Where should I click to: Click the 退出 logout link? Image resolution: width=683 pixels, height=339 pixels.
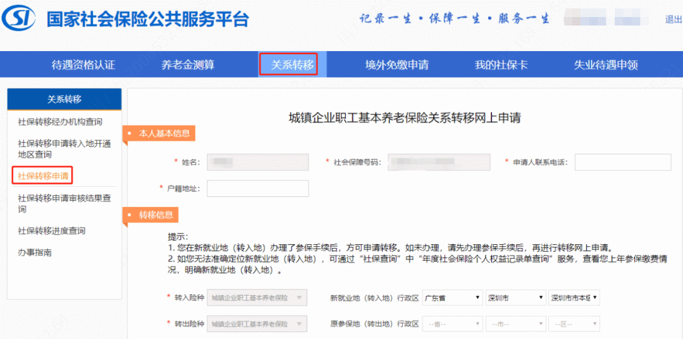pyautogui.click(x=674, y=19)
